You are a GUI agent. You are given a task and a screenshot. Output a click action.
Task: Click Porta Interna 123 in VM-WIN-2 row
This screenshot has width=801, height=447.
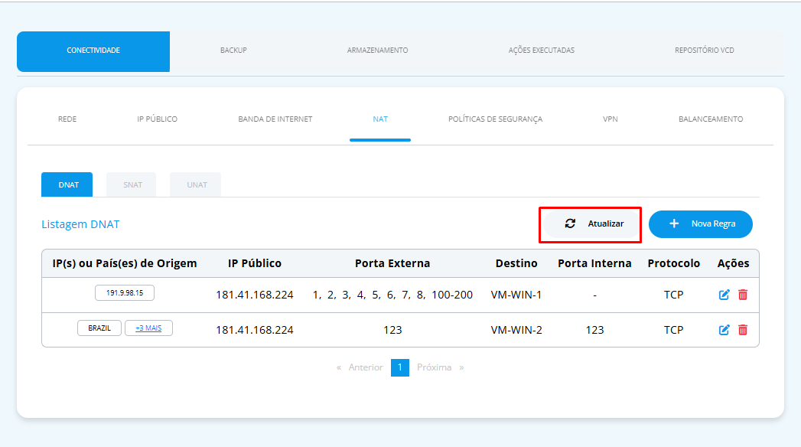594,330
